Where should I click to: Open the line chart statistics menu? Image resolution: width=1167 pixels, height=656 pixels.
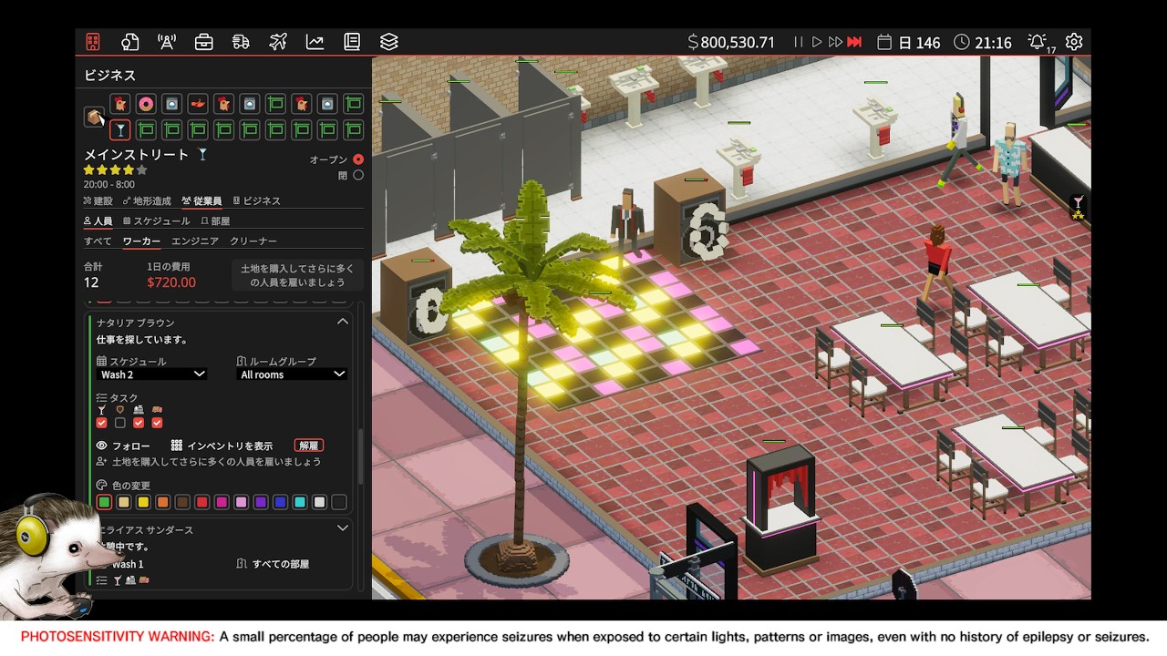[x=315, y=42]
